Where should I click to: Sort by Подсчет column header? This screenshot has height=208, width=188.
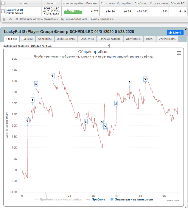[91, 3]
